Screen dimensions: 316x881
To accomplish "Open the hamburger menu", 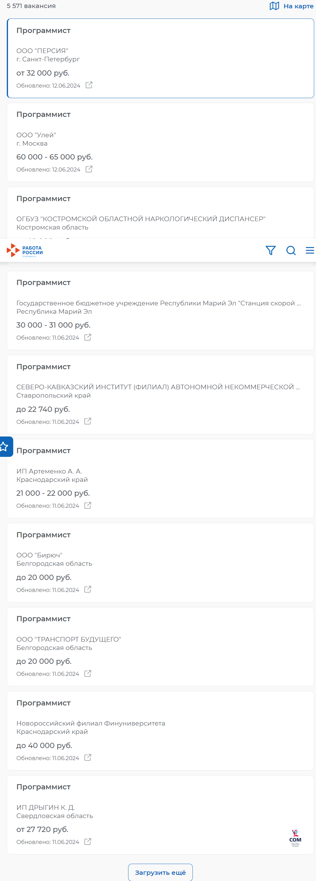I will tap(310, 250).
